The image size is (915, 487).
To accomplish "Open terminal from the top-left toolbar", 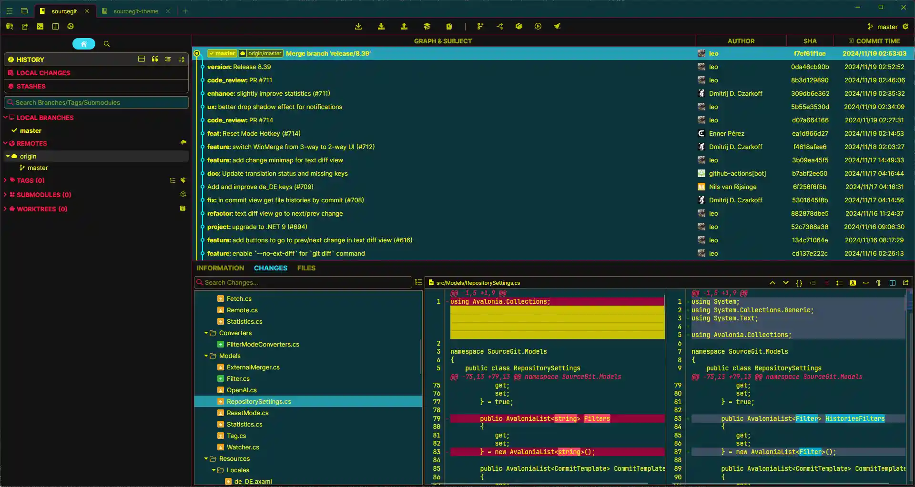I will [40, 27].
